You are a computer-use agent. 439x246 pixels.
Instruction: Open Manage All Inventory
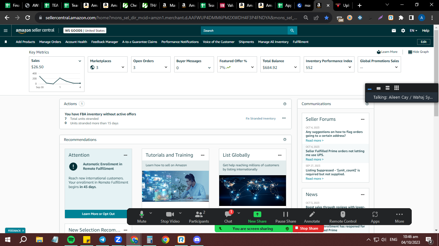click(273, 42)
